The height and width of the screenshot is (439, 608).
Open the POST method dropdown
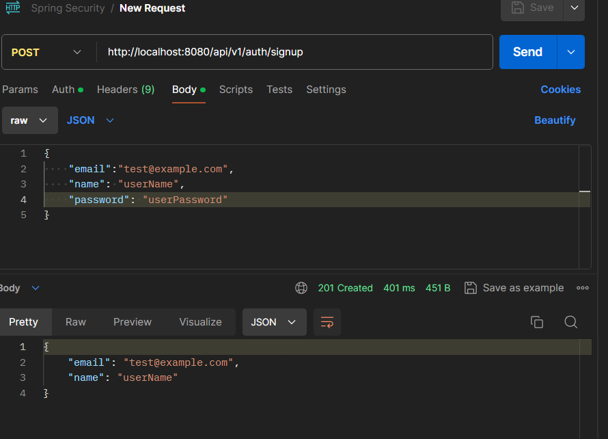pos(46,52)
